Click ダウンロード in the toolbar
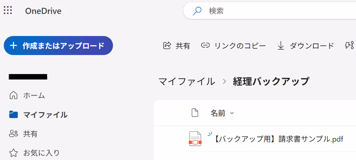The image size is (356, 160). (305, 46)
